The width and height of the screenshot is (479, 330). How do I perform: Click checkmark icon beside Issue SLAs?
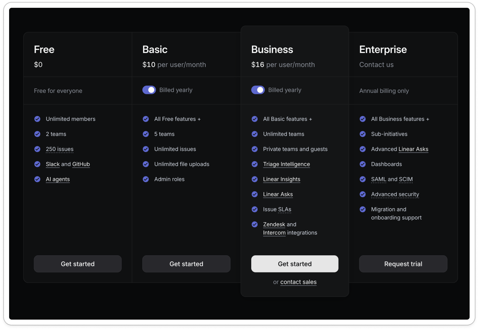point(255,209)
